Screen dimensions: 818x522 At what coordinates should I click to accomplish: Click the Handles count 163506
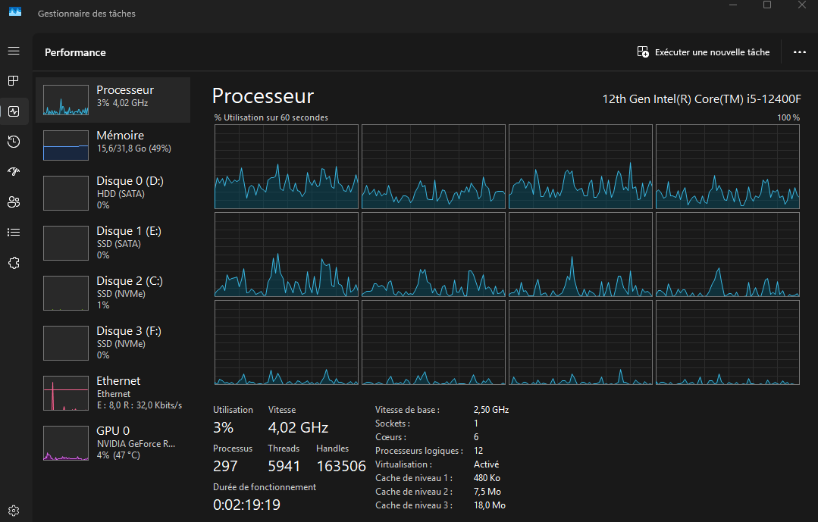(341, 466)
